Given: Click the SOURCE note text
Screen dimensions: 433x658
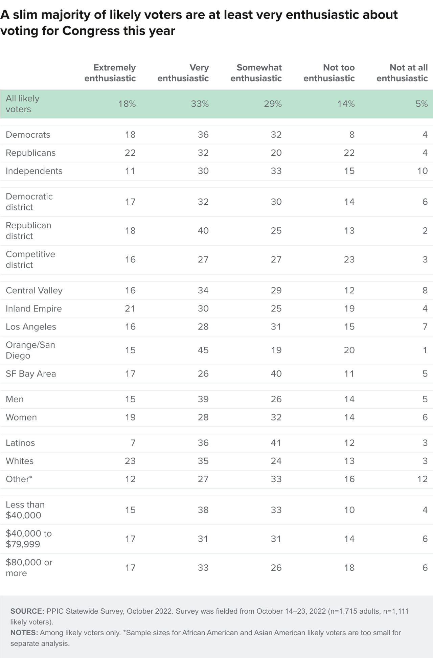Looking at the screenshot, I should 209,616.
